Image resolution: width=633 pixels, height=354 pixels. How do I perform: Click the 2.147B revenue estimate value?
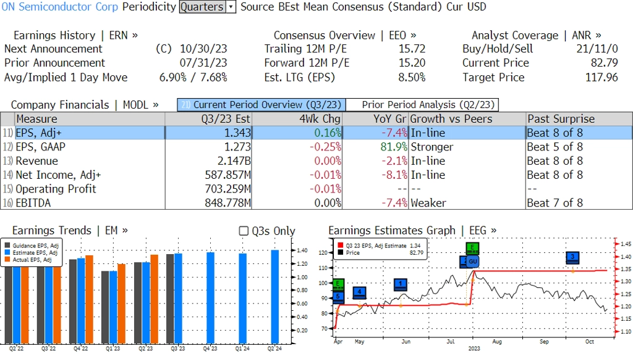234,161
